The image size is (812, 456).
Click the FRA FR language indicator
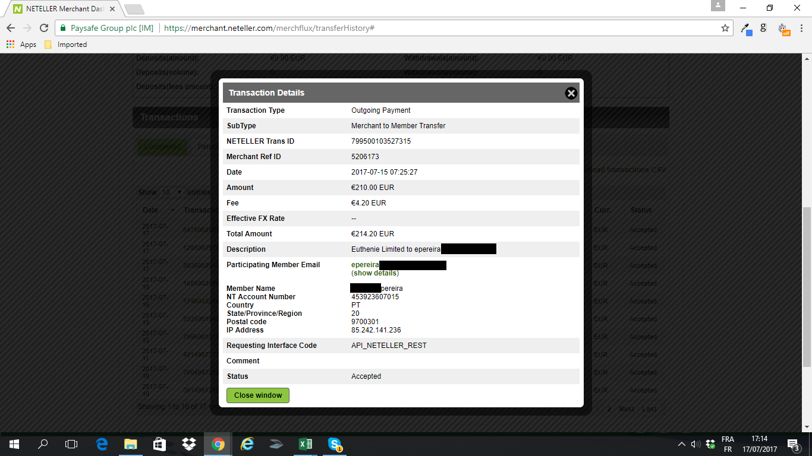(x=728, y=444)
